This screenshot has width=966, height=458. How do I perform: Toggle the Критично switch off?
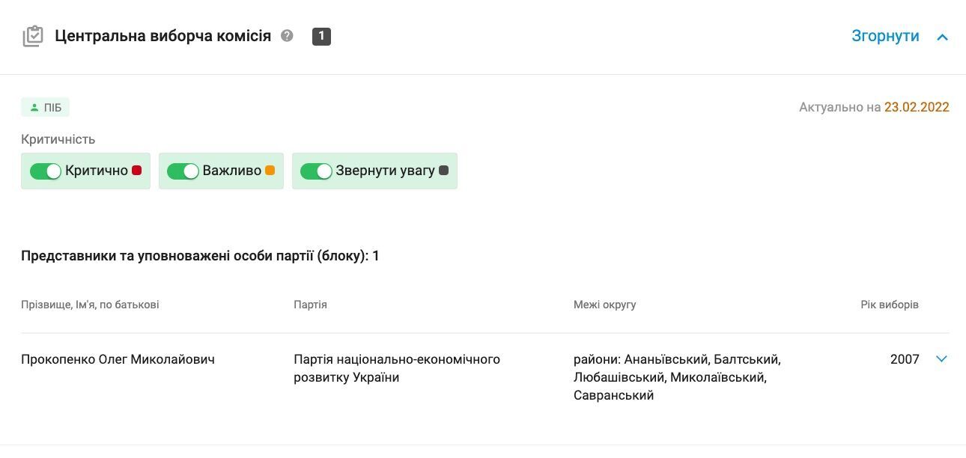tap(45, 171)
